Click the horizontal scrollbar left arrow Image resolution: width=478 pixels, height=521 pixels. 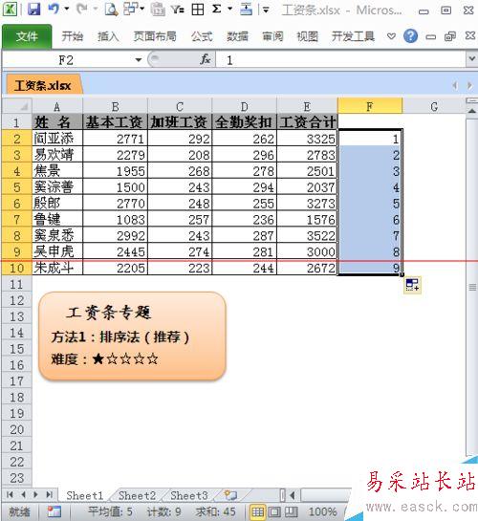pos(293,495)
